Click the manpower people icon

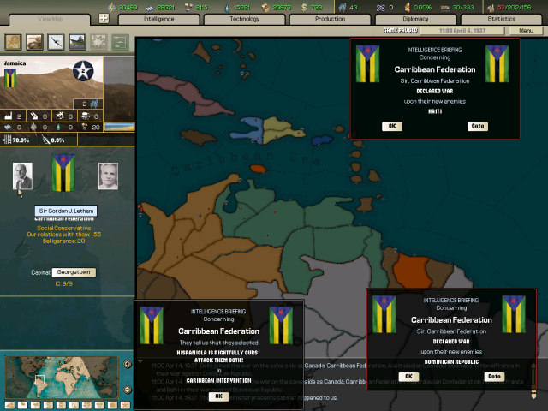pyautogui.click(x=342, y=8)
